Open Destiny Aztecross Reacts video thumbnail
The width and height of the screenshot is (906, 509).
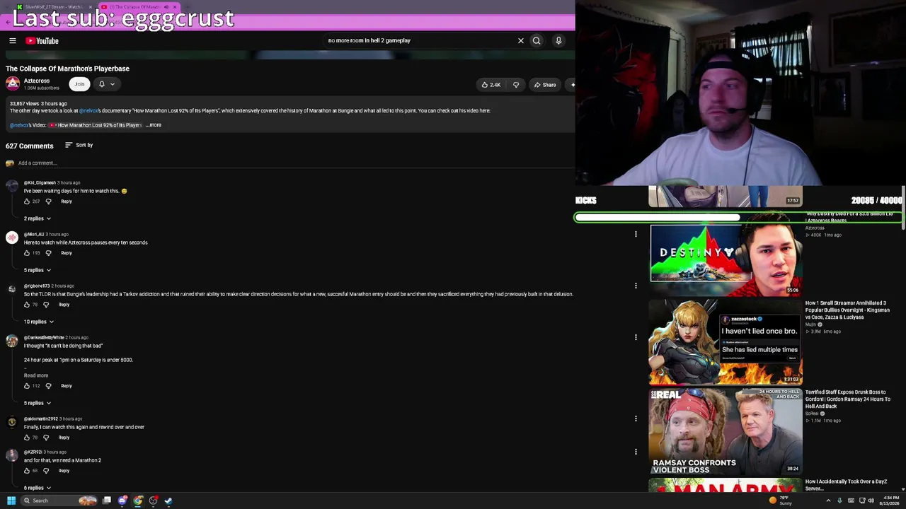pyautogui.click(x=726, y=253)
